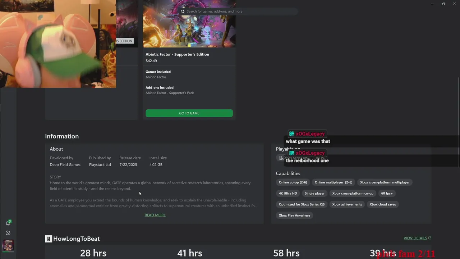
Task: Click the Deep Field Games developer name
Action: pyautogui.click(x=65, y=165)
